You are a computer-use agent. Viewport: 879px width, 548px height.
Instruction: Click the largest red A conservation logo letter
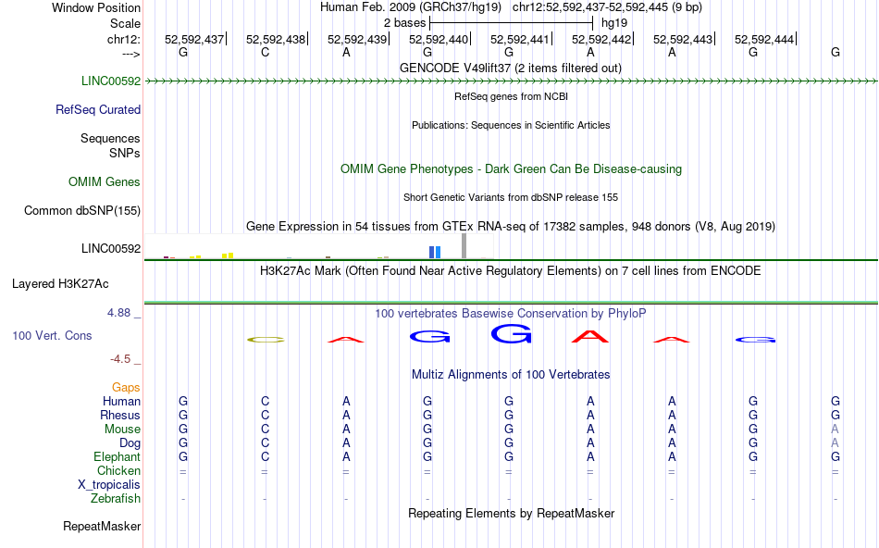point(589,337)
